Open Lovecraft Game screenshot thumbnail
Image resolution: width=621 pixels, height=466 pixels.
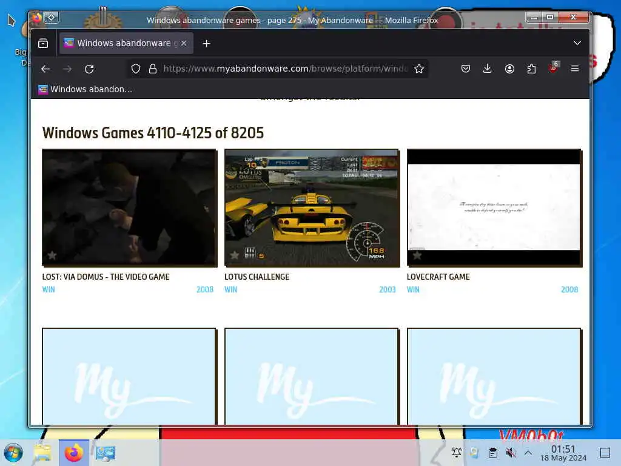(494, 208)
